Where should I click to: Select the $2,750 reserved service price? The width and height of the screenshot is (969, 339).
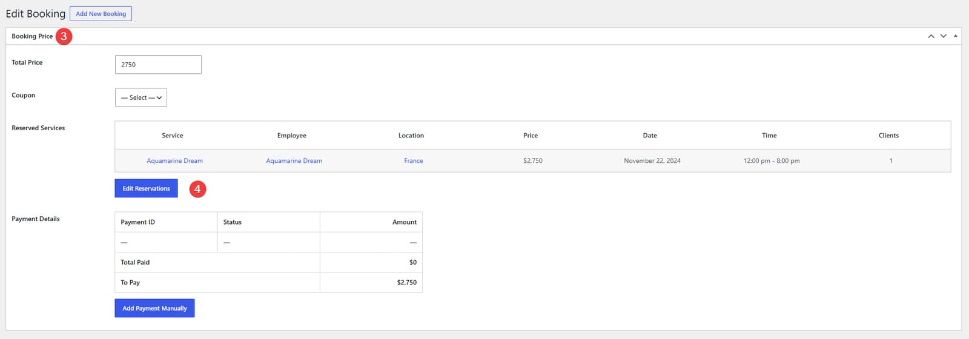point(533,161)
